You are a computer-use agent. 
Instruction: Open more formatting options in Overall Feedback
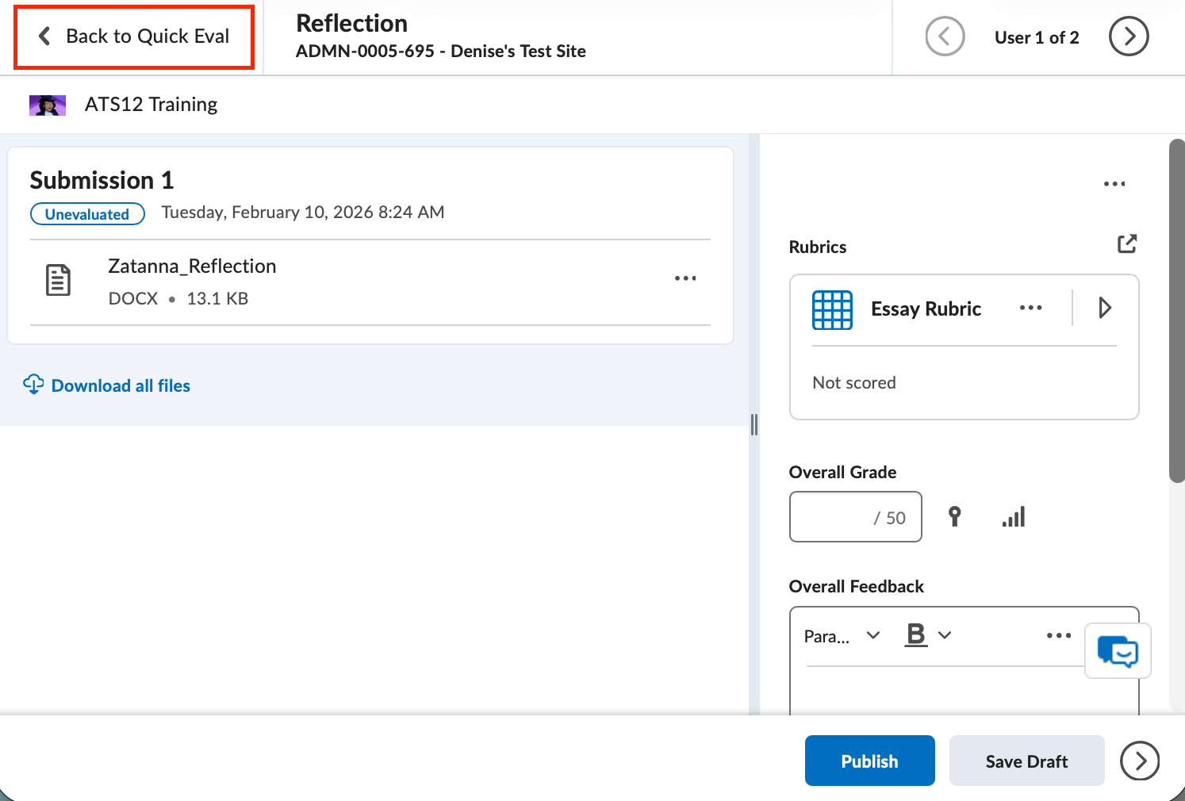1058,635
